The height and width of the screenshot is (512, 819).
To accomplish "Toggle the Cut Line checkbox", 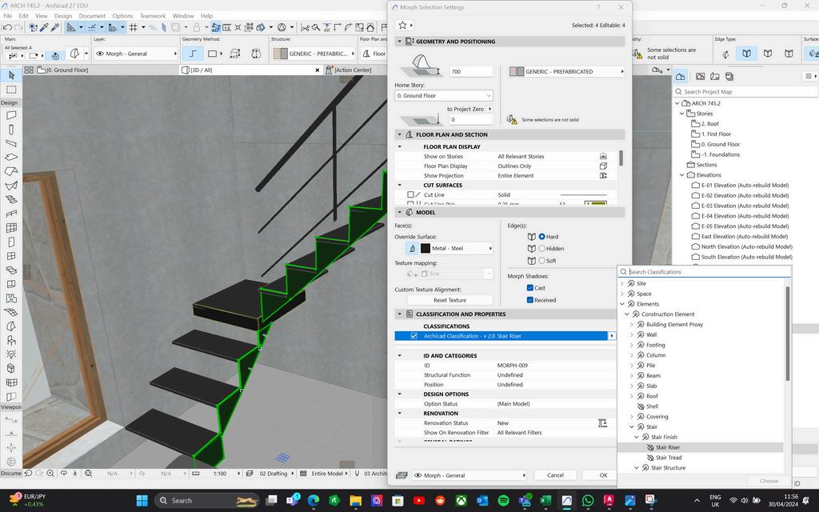I will [x=410, y=195].
